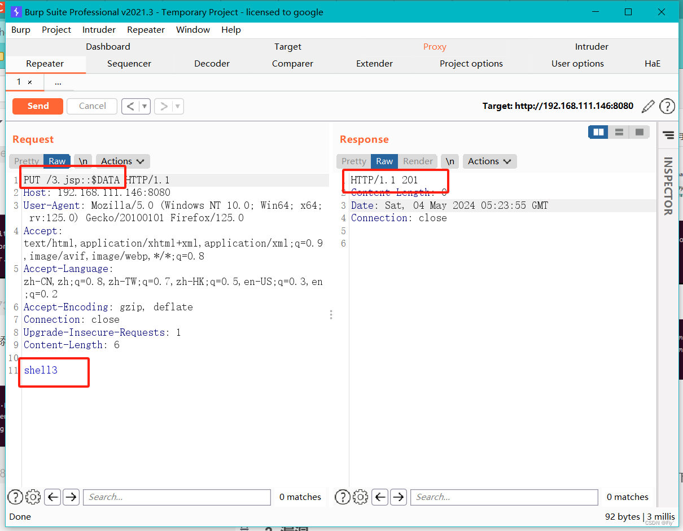Select Raw view in Request pane

coord(57,161)
